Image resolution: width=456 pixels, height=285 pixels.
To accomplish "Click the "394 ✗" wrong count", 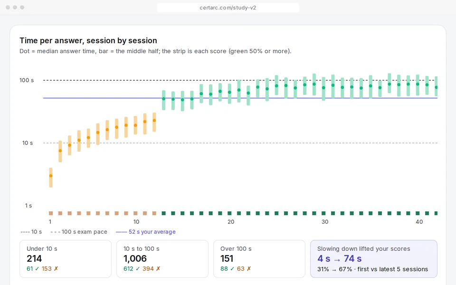I will pos(152,269).
